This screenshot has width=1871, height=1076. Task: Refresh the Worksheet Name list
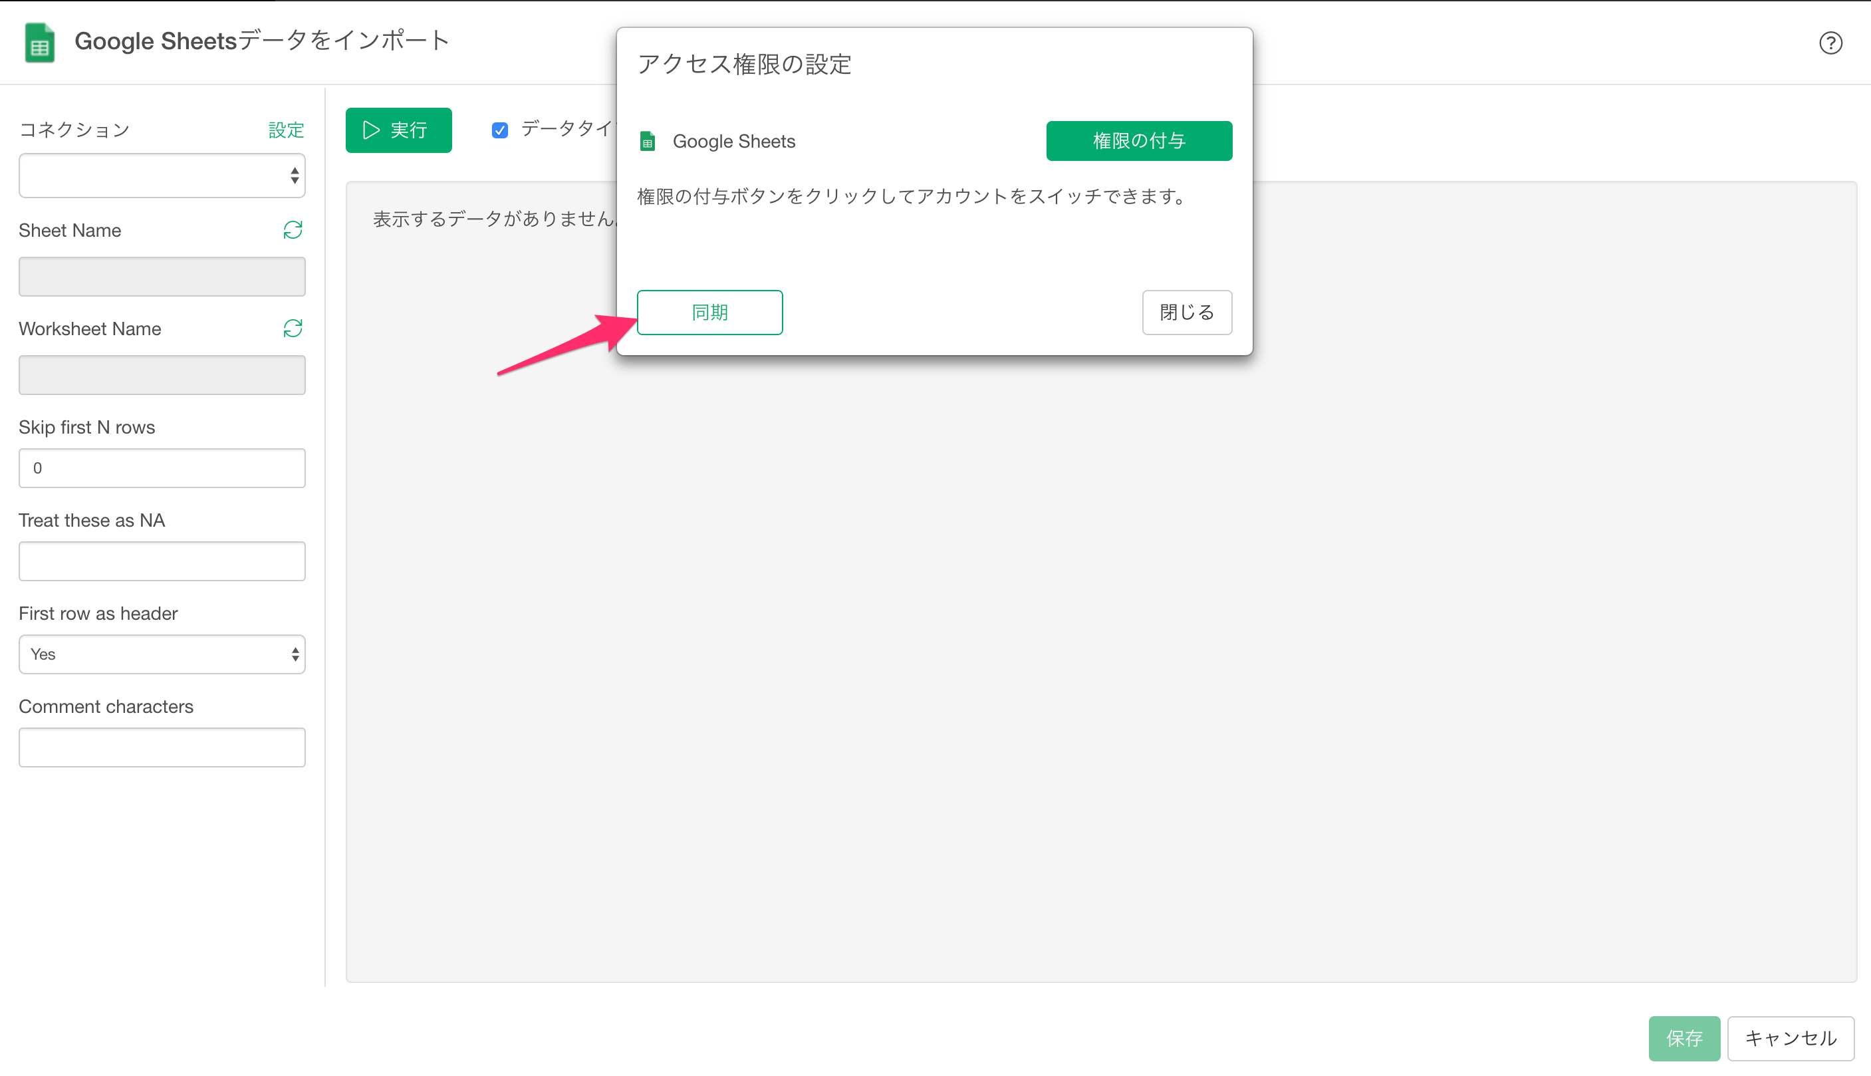293,329
